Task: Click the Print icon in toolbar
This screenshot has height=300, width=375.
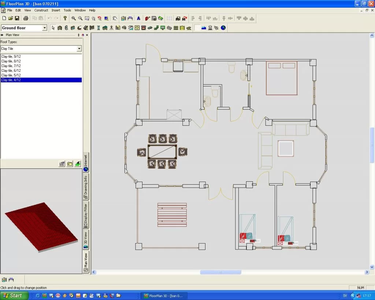Action: tap(26, 18)
